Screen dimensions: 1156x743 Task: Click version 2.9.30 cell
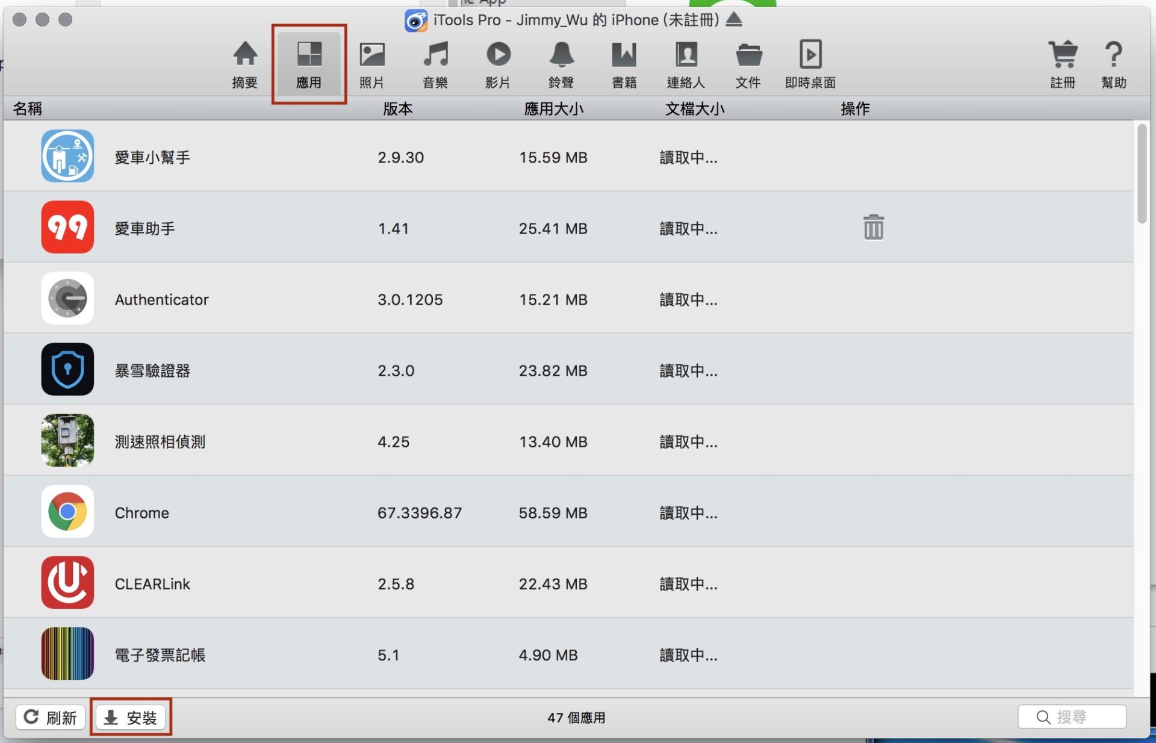[401, 157]
